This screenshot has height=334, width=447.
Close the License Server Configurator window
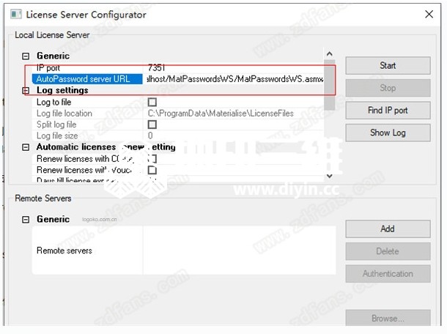(428, 15)
